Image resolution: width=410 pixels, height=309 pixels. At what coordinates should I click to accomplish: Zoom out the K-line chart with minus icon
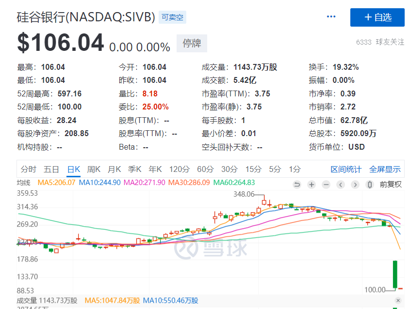(326, 185)
